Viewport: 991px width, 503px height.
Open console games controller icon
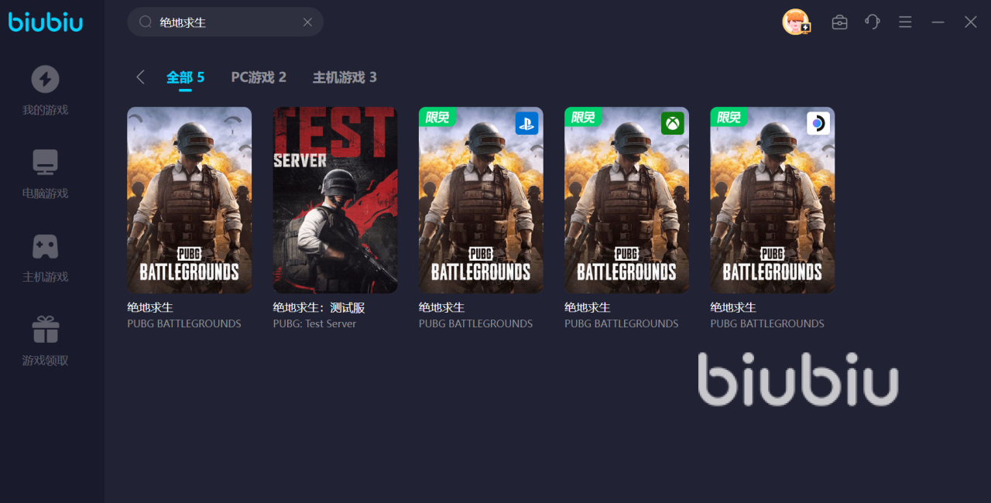coord(45,246)
